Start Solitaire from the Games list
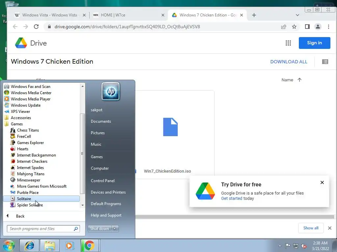 [x=41, y=199]
